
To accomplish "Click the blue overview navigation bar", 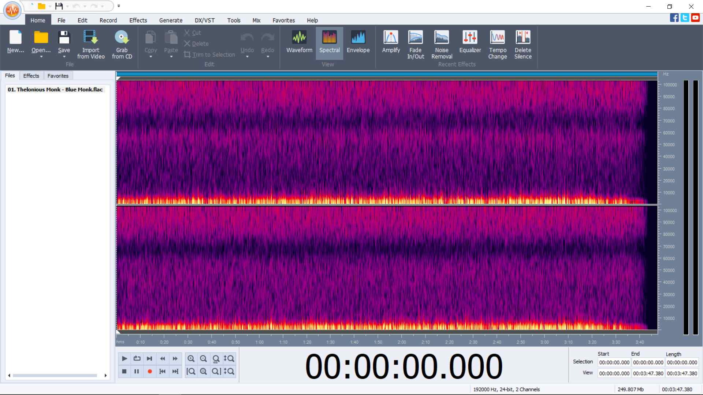I will [387, 74].
